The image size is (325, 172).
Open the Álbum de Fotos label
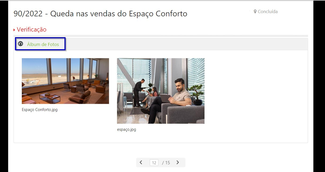click(x=43, y=44)
